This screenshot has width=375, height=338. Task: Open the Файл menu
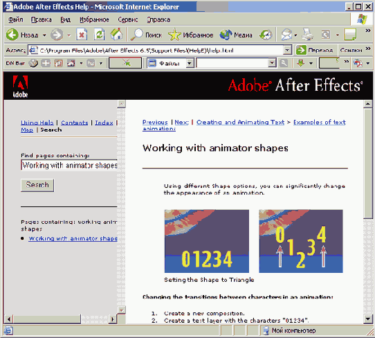(16, 19)
